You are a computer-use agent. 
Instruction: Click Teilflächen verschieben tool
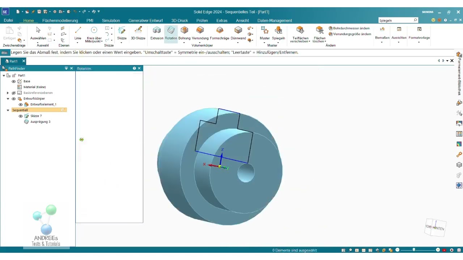pos(300,34)
